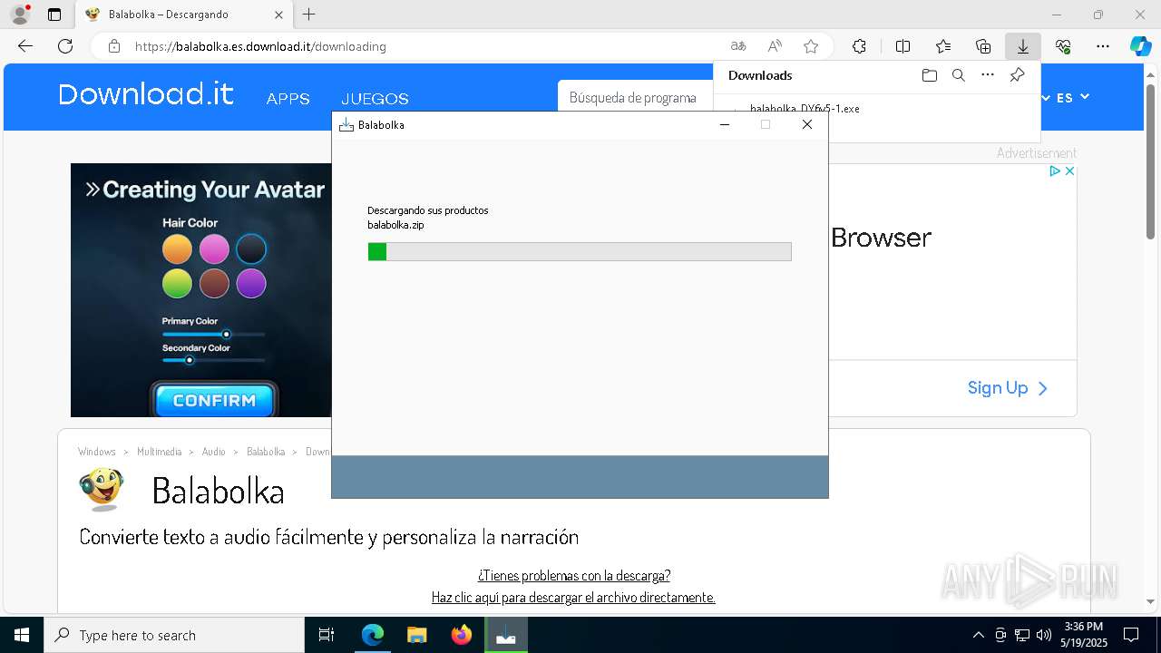Viewport: 1161px width, 653px height.
Task: Open the APPS menu item
Action: (x=288, y=99)
